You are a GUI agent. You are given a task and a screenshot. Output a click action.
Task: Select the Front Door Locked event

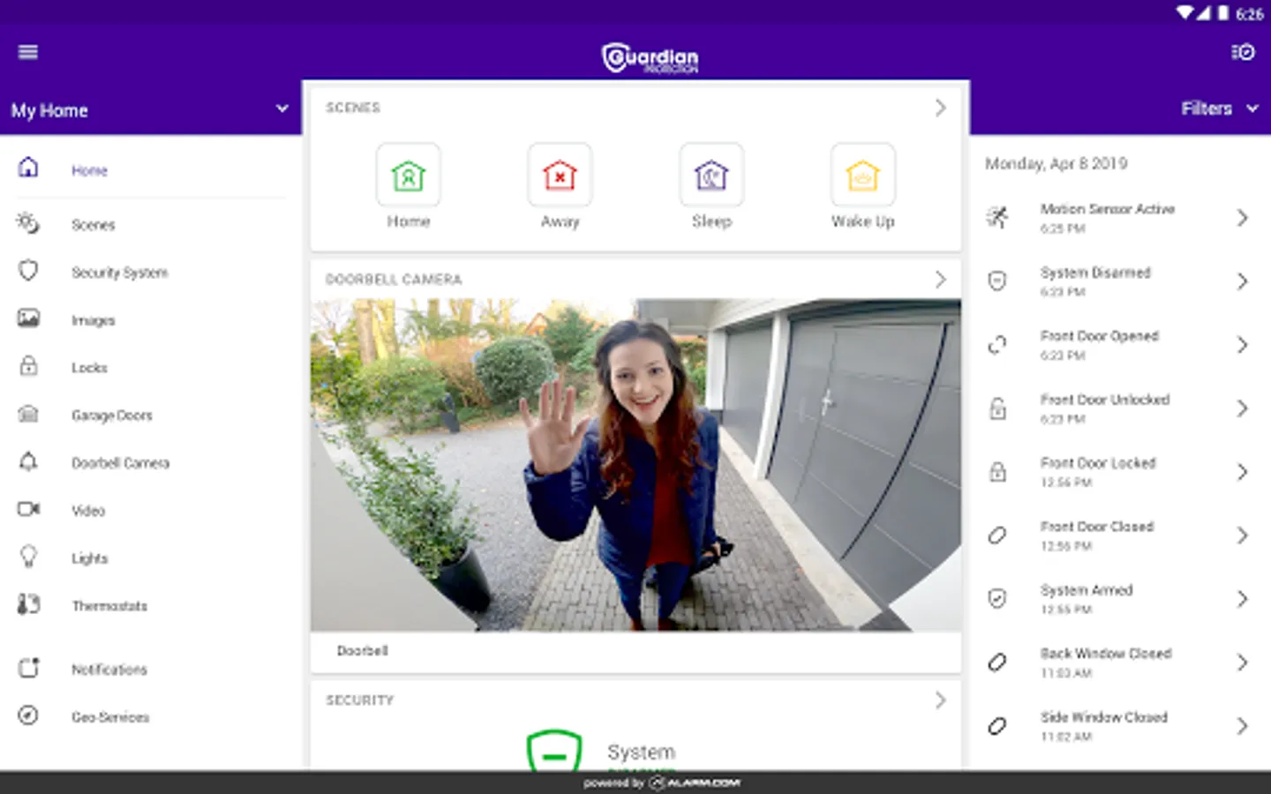pyautogui.click(x=1119, y=472)
